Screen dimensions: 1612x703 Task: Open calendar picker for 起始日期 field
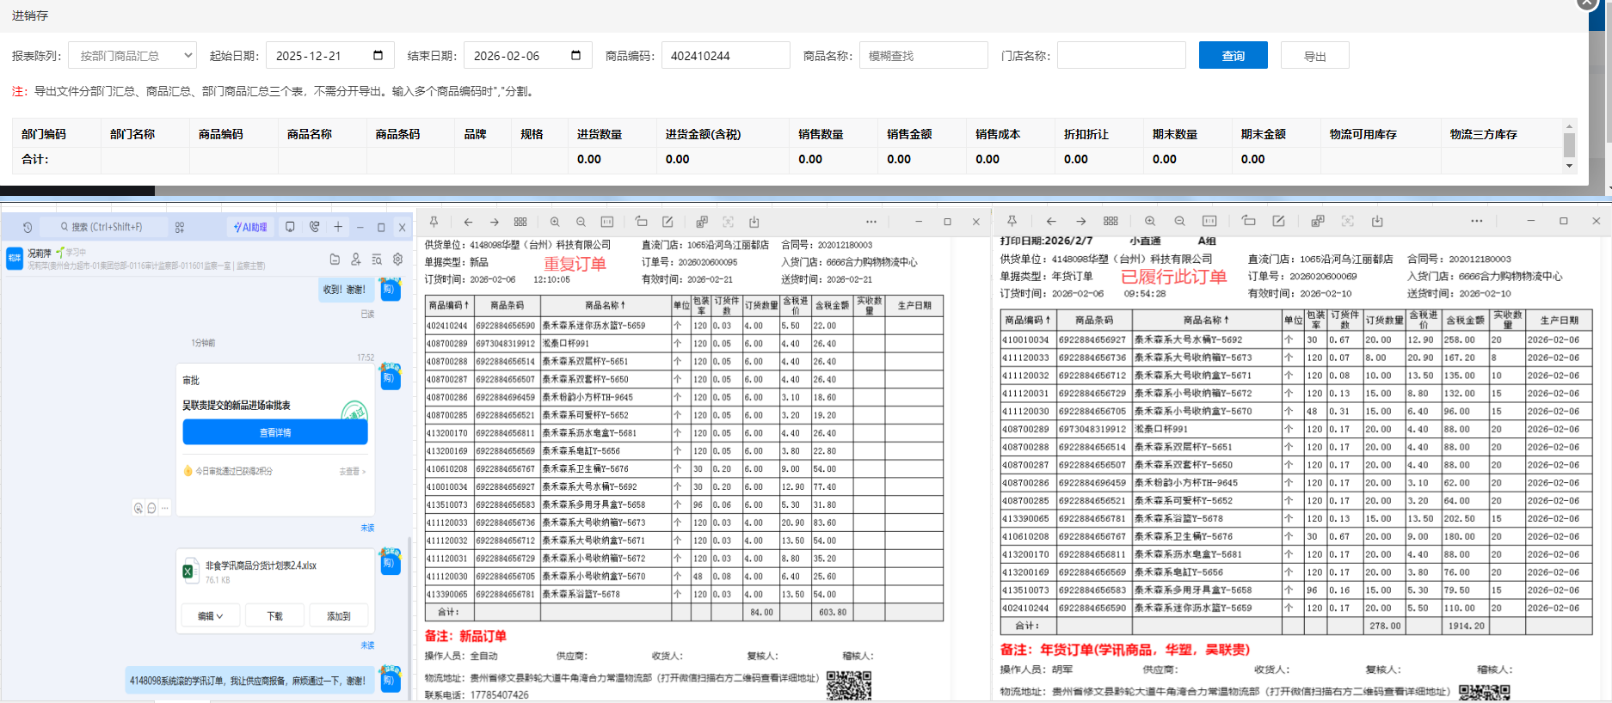(x=378, y=56)
